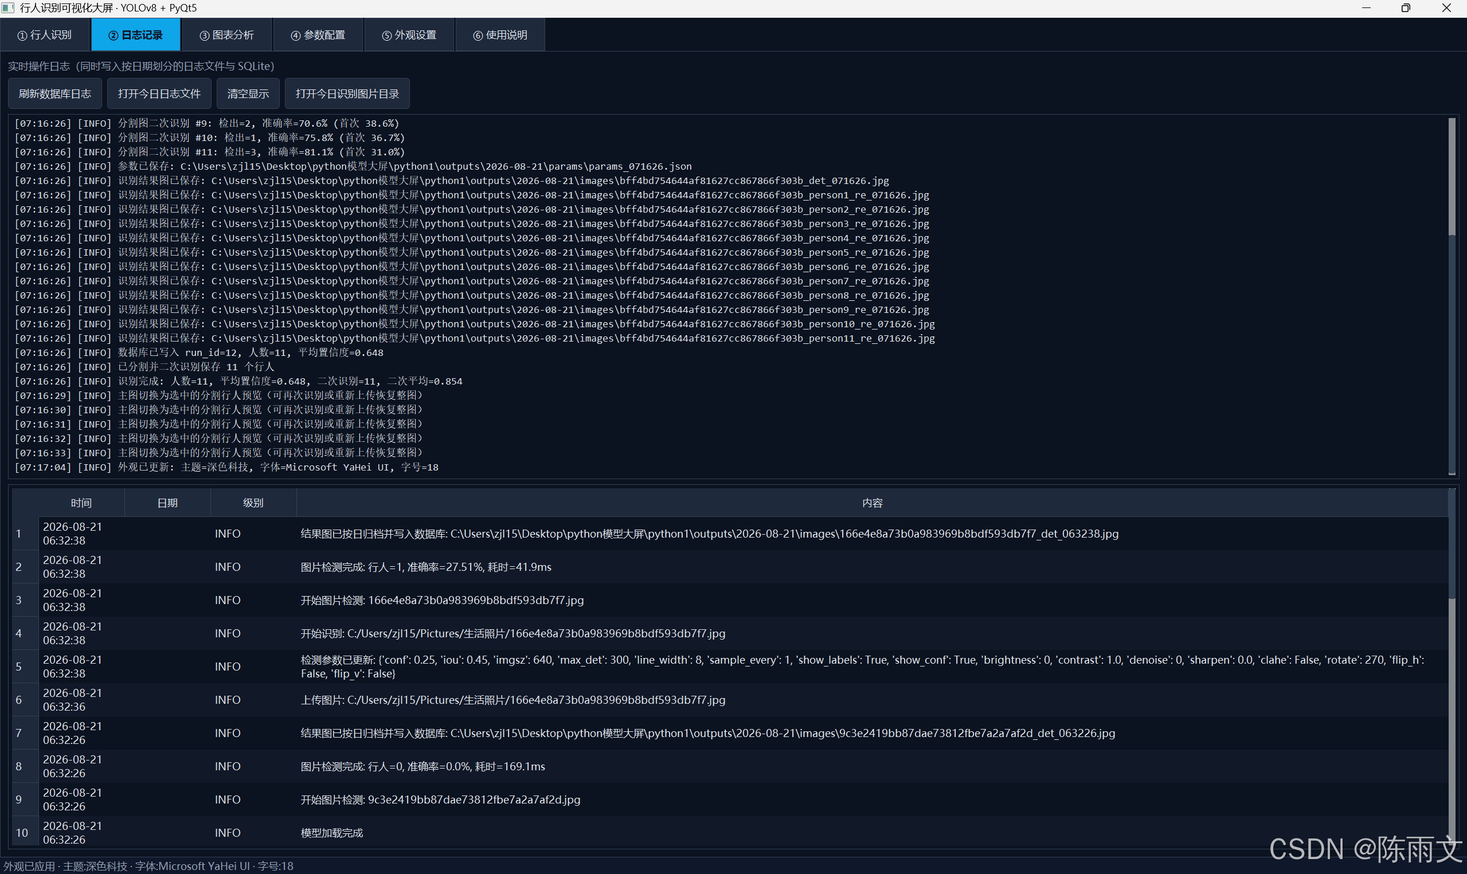Click the 参数已保存 params_071626.json log line

pyautogui.click(x=353, y=166)
